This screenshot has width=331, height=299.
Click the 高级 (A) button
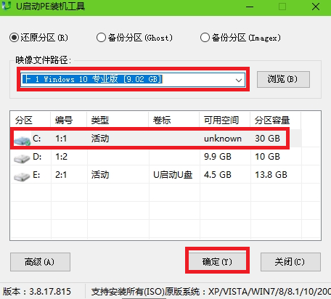point(40,262)
